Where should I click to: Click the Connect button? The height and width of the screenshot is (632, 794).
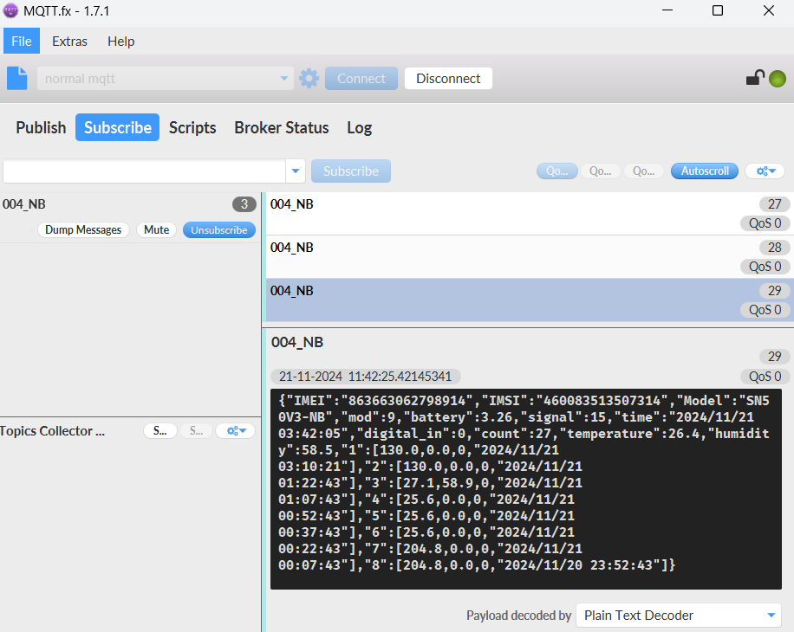coord(361,79)
